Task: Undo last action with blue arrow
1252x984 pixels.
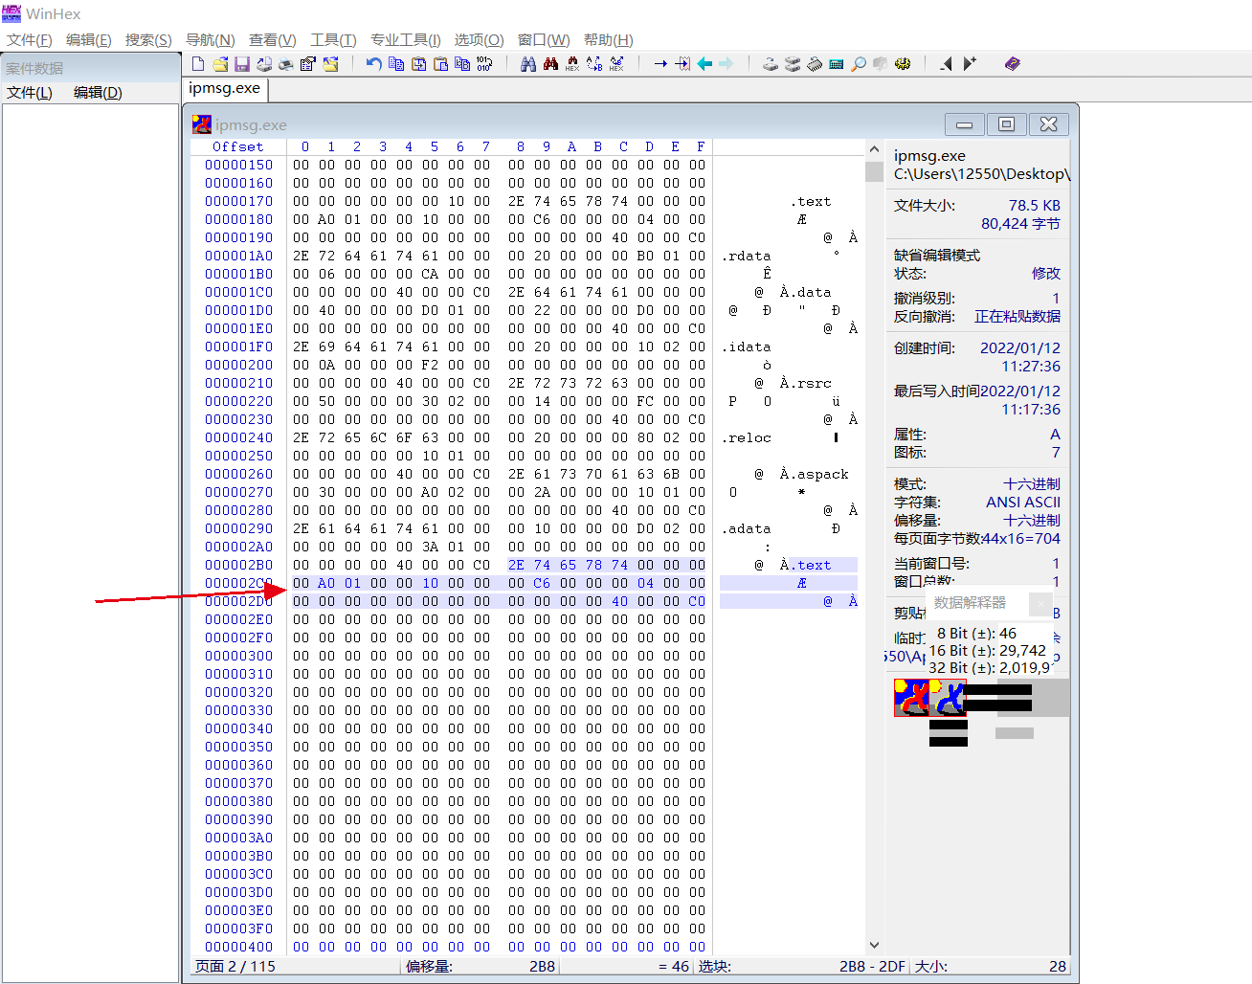Action: (x=373, y=64)
